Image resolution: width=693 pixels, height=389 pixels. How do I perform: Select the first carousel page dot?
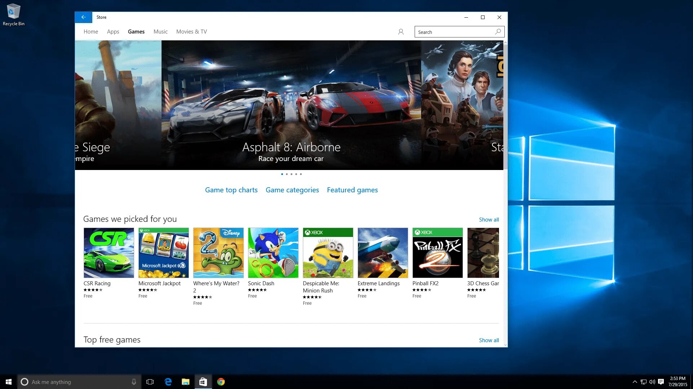click(282, 174)
